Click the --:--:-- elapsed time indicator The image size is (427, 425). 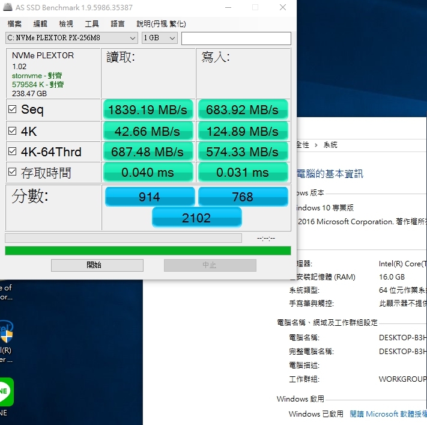click(x=266, y=238)
